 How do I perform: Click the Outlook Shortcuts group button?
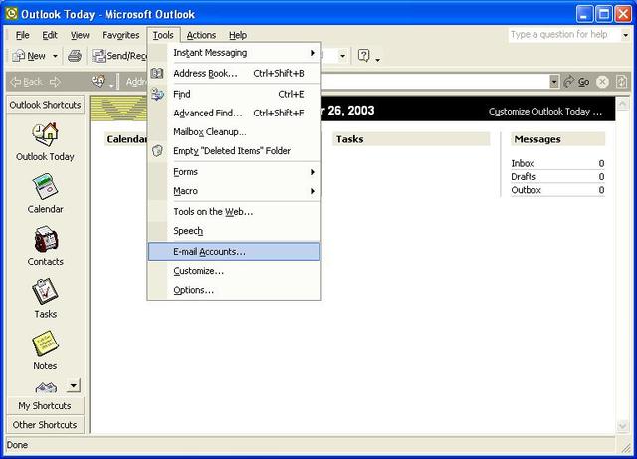(46, 105)
